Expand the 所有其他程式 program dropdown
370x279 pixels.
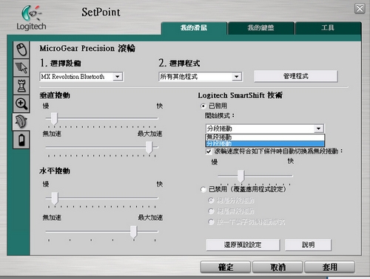pos(236,77)
